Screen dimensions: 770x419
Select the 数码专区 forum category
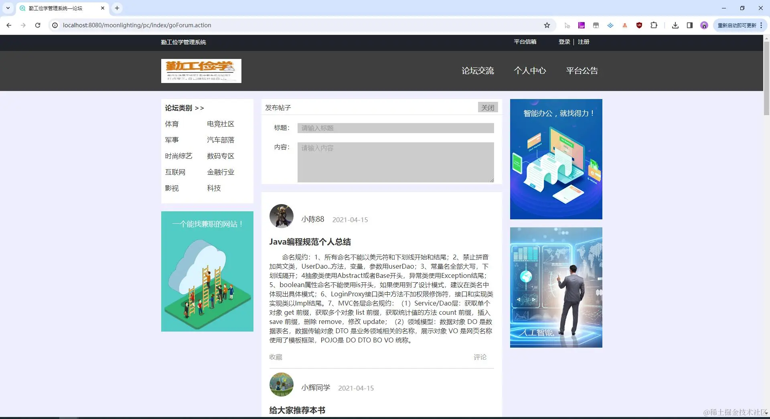pos(221,156)
